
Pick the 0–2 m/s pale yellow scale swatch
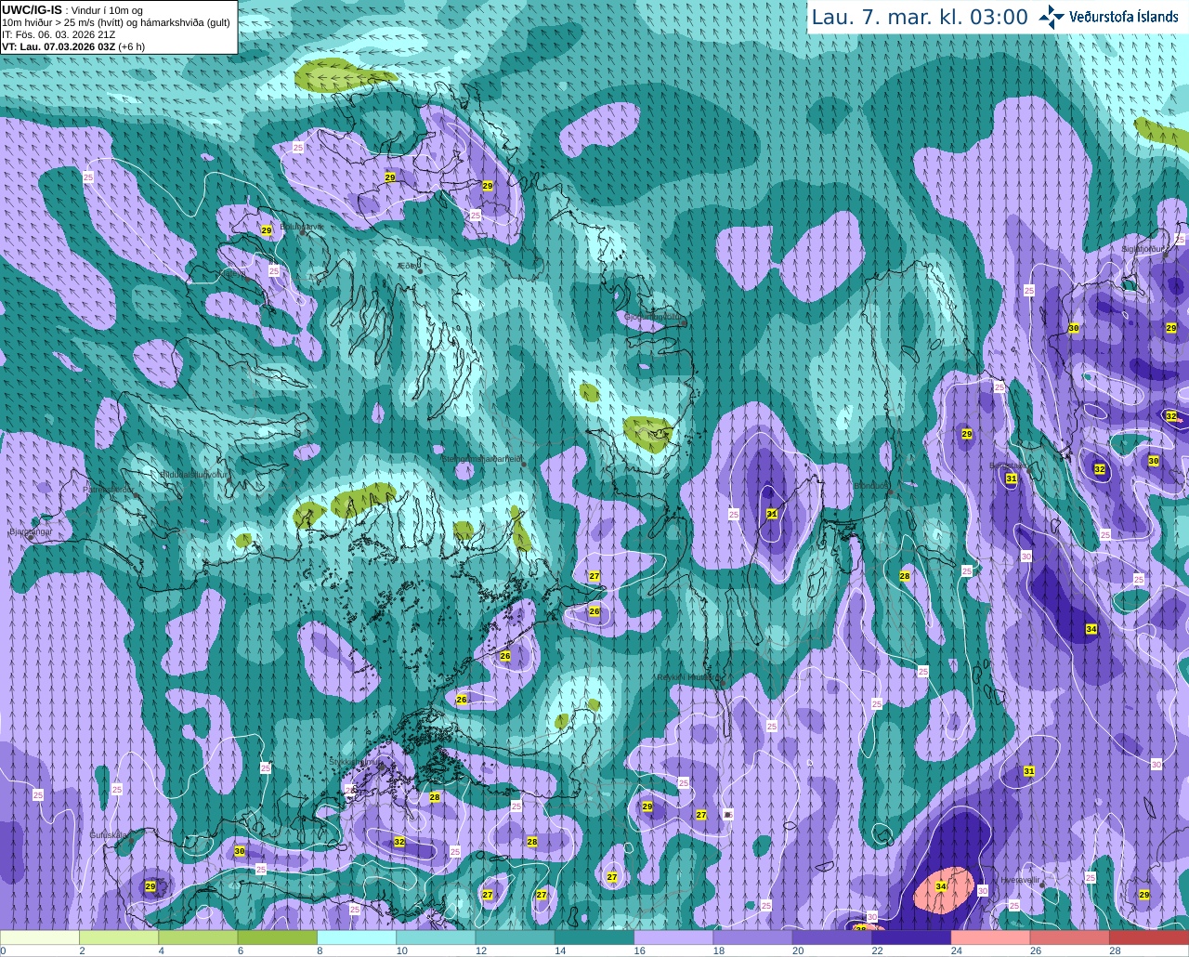40,937
